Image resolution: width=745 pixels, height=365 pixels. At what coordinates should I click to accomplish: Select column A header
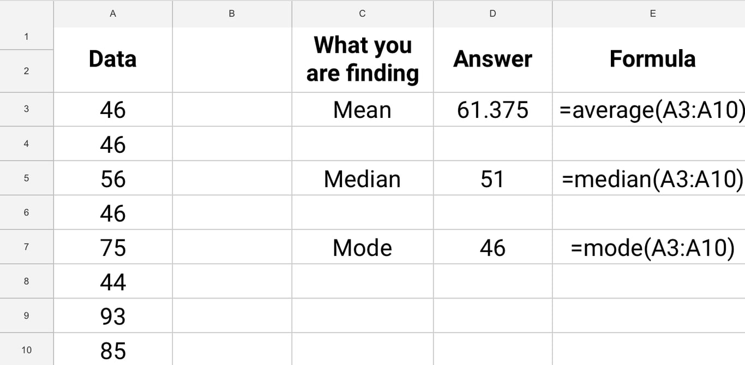113,14
